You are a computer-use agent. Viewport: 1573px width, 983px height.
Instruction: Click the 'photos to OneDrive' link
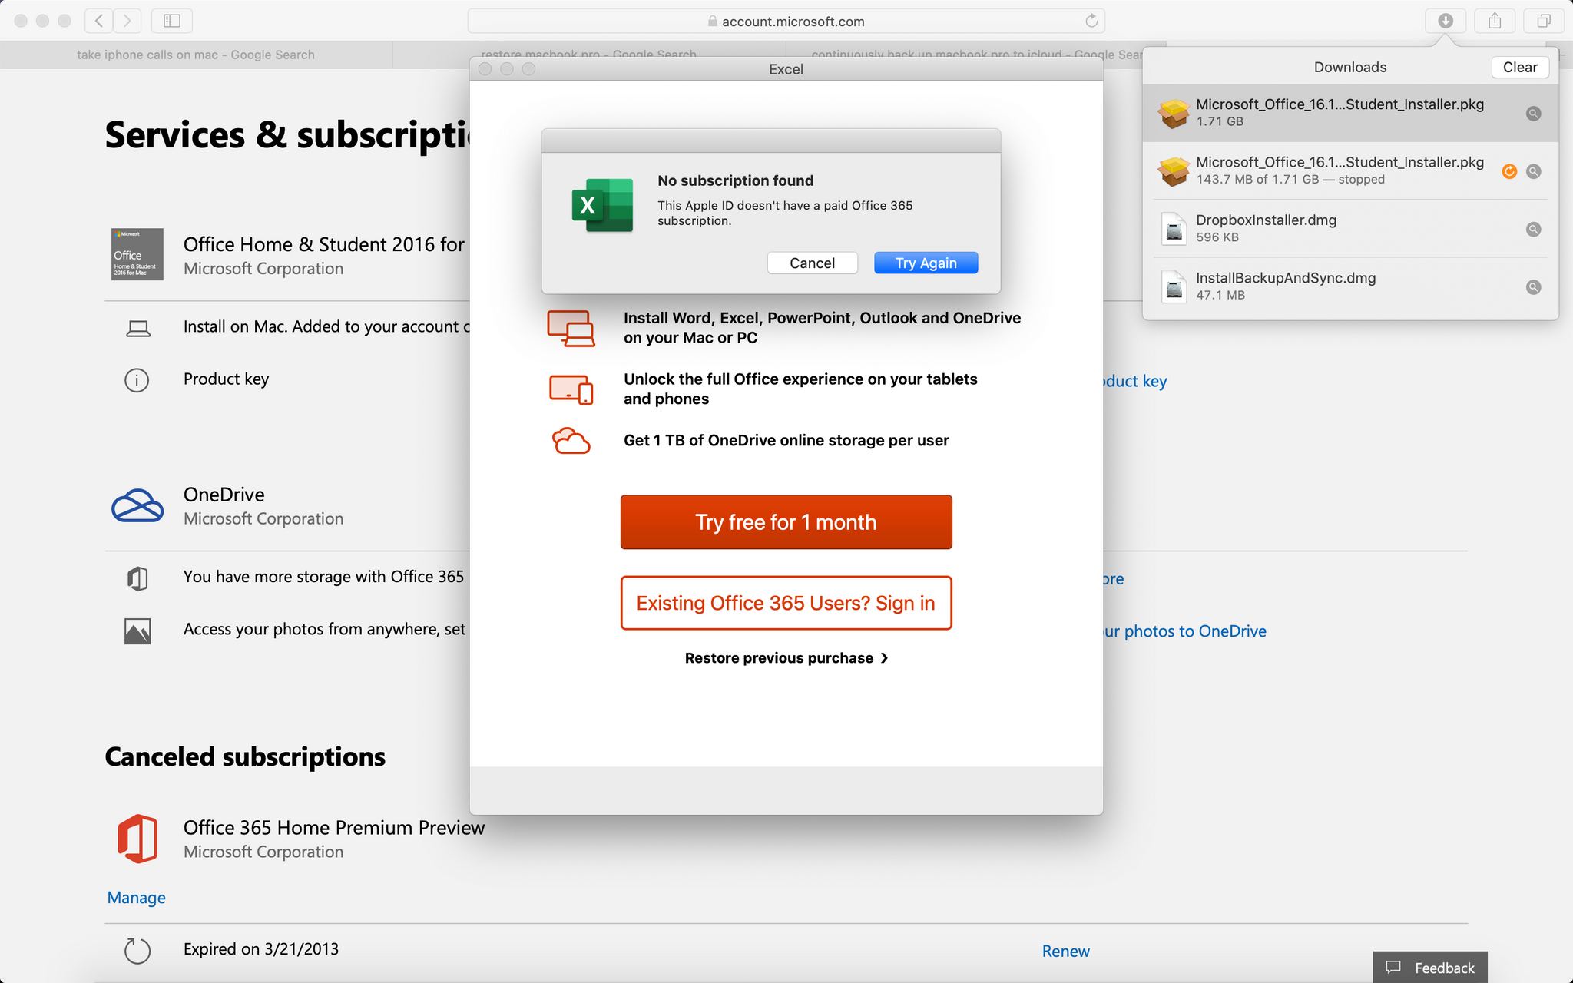click(1185, 631)
